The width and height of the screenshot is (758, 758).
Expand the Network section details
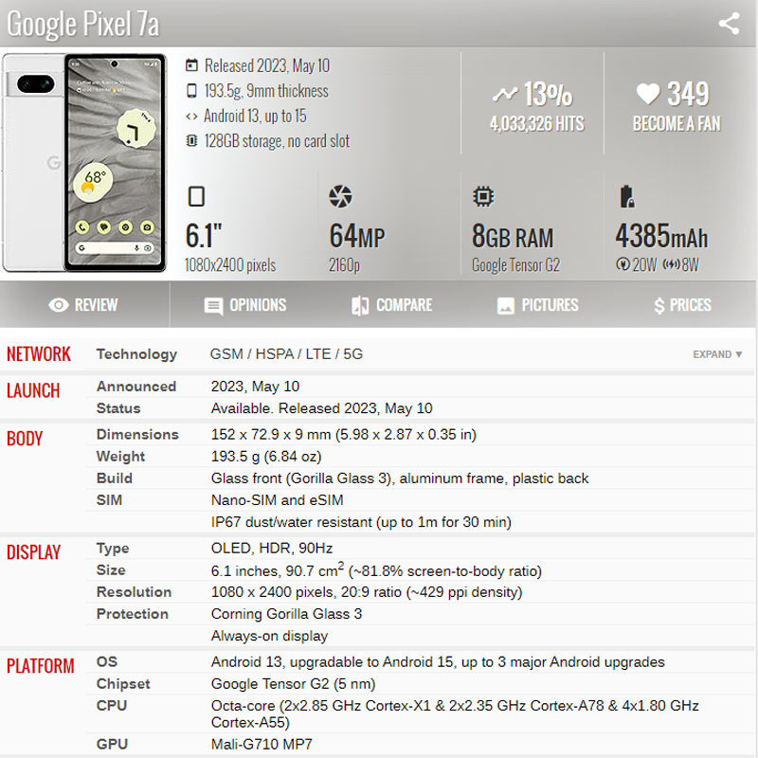click(x=717, y=354)
